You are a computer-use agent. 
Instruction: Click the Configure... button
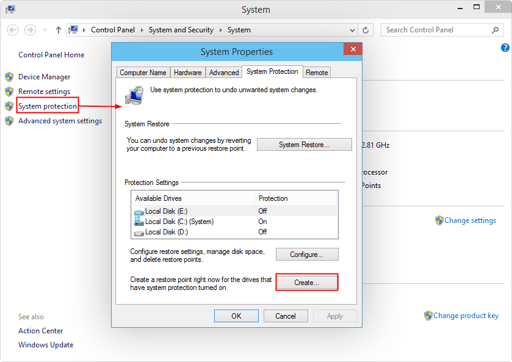pos(307,255)
